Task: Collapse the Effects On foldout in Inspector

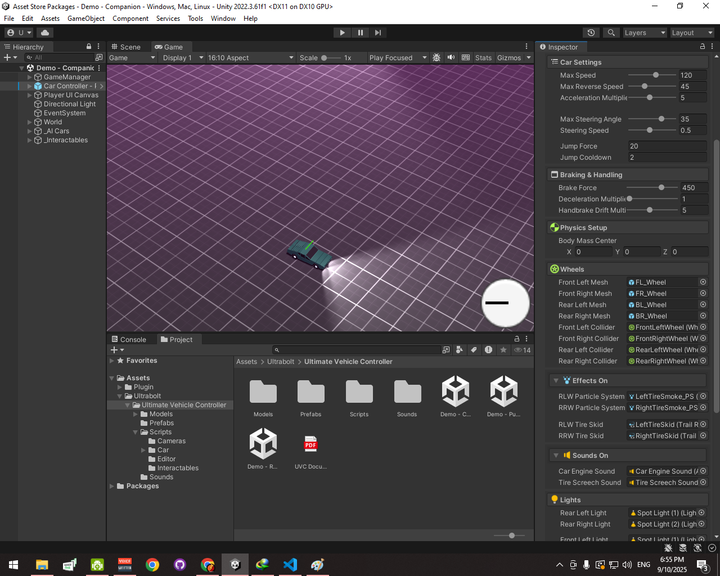Action: 556,381
